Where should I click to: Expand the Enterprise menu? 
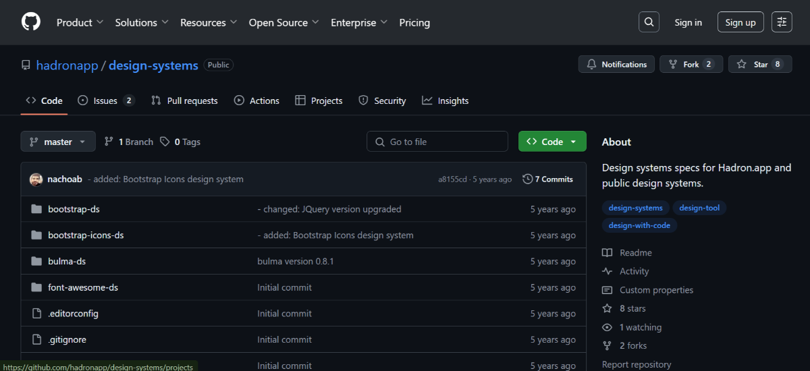click(x=359, y=22)
